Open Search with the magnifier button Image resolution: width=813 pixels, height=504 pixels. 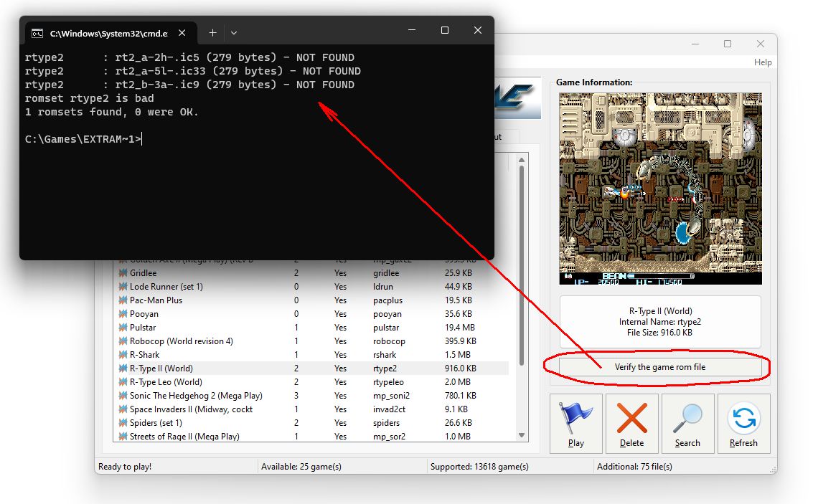[x=687, y=423]
